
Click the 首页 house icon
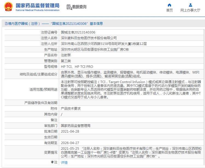click(169, 5)
